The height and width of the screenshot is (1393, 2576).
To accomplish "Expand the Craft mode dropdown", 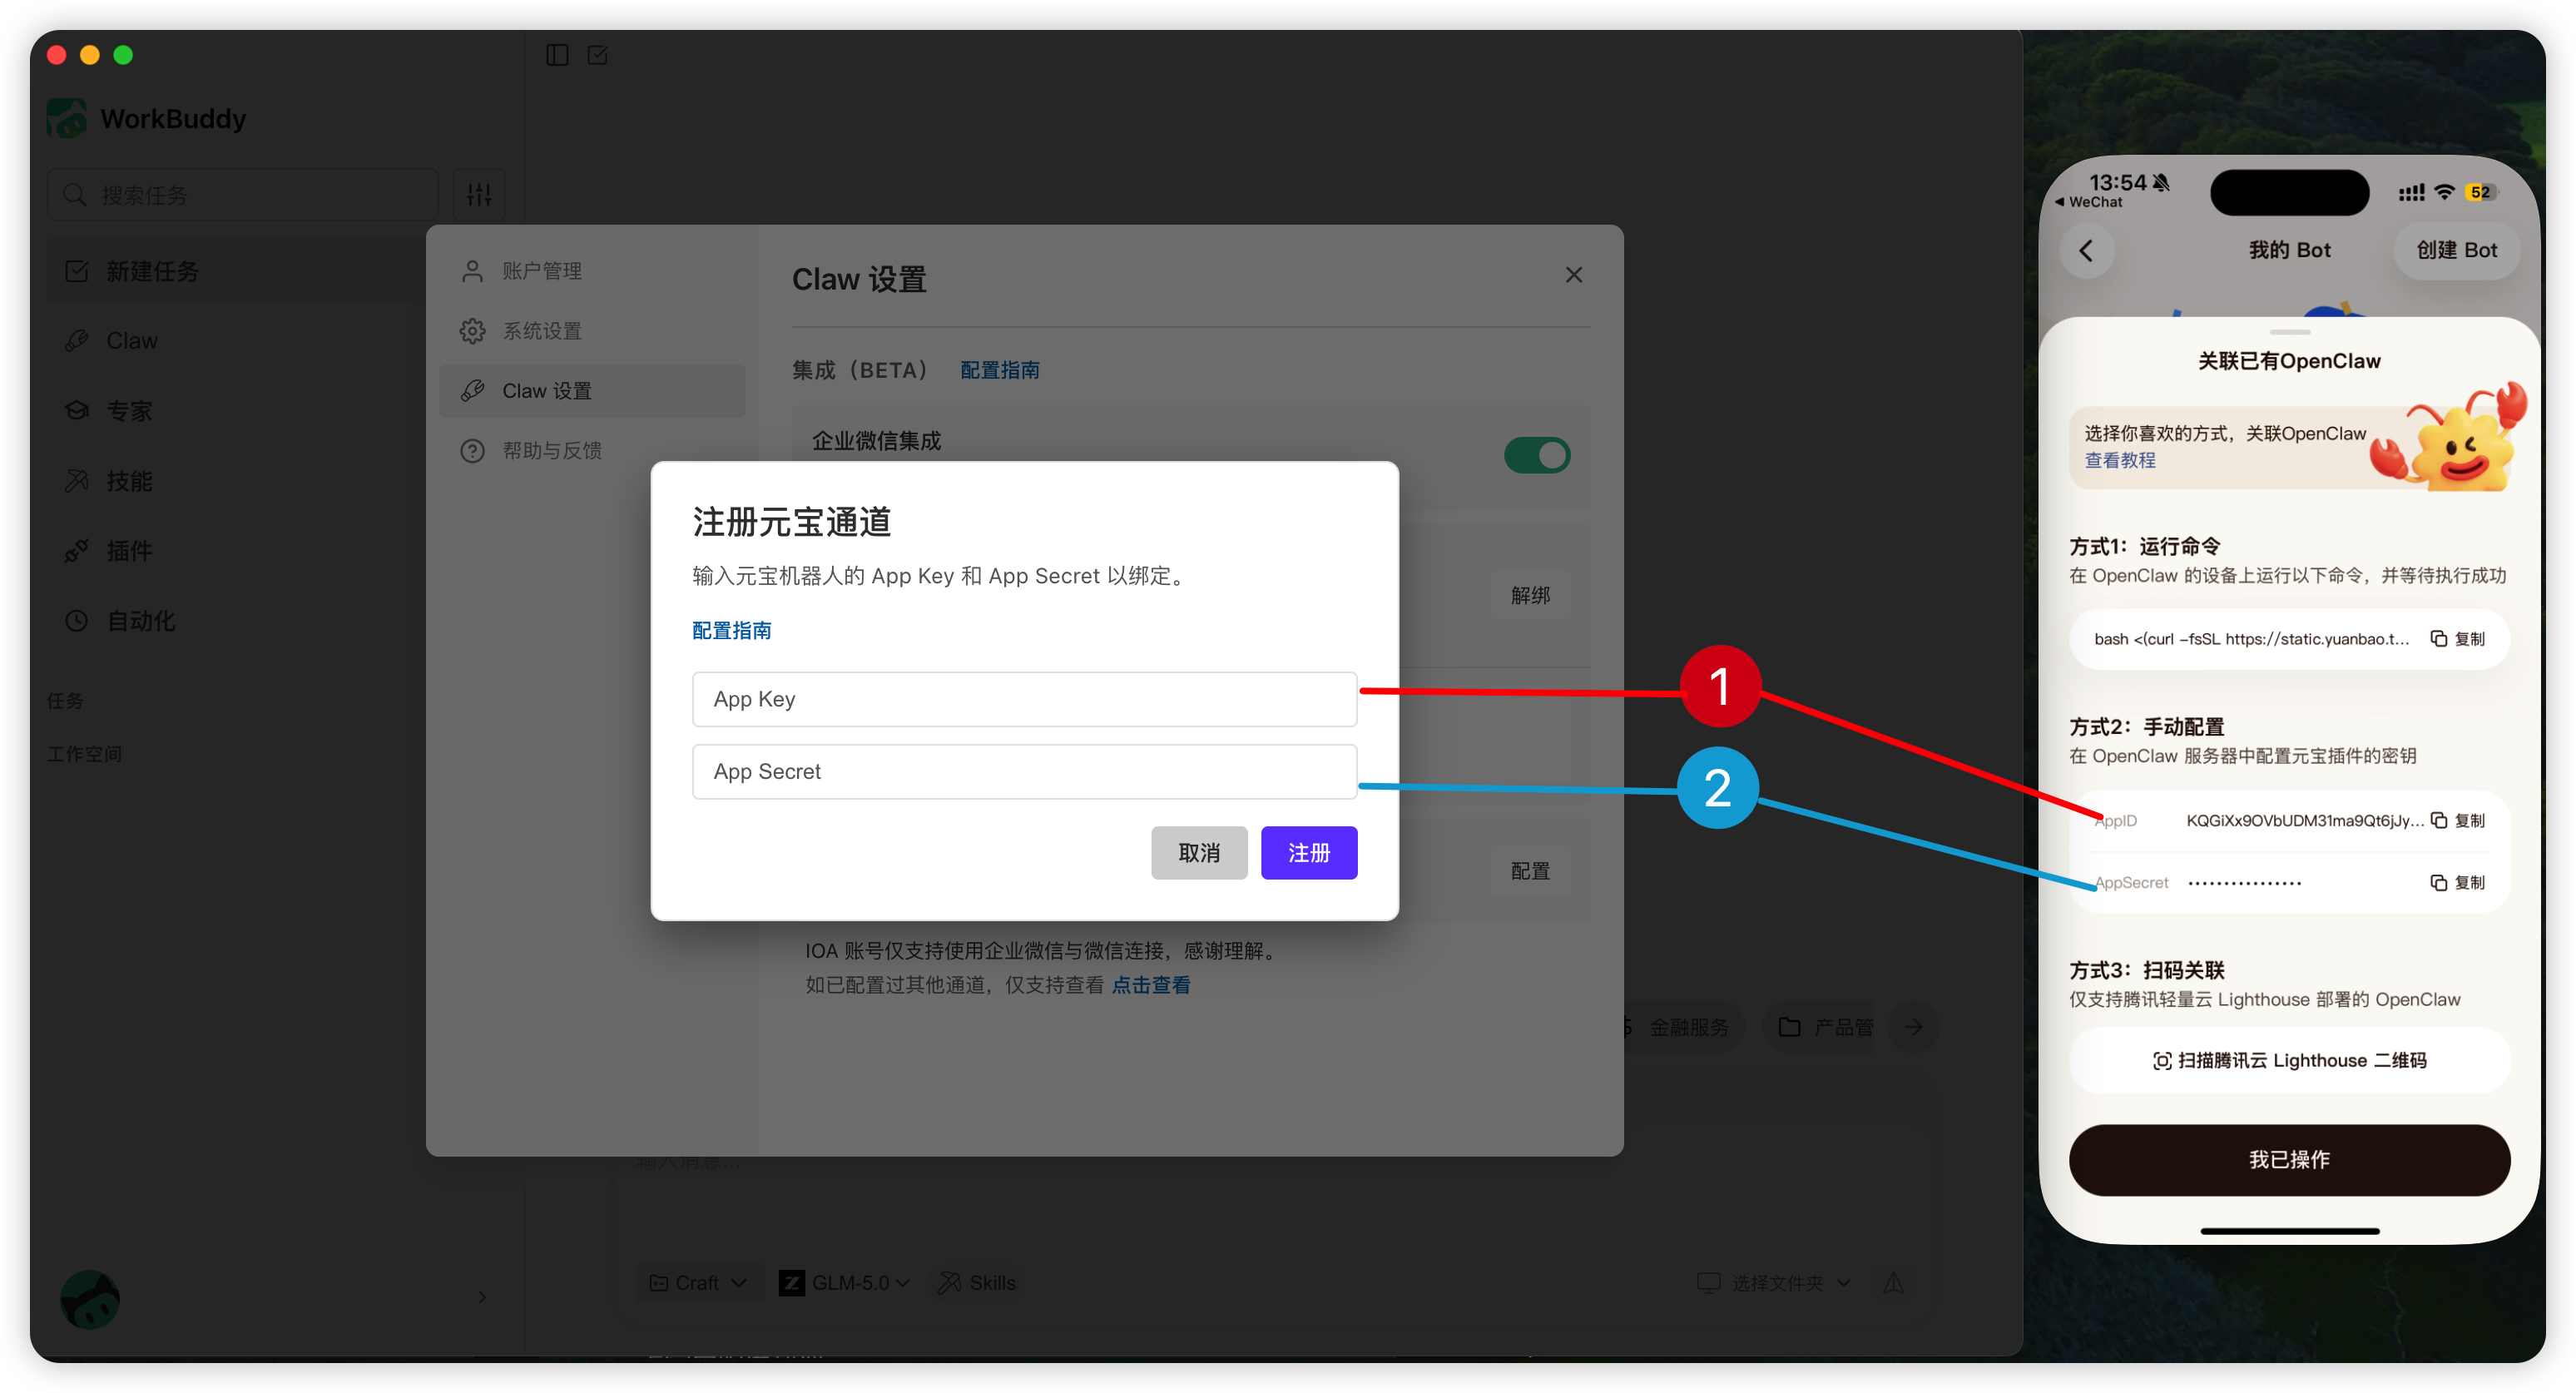I will pos(699,1283).
